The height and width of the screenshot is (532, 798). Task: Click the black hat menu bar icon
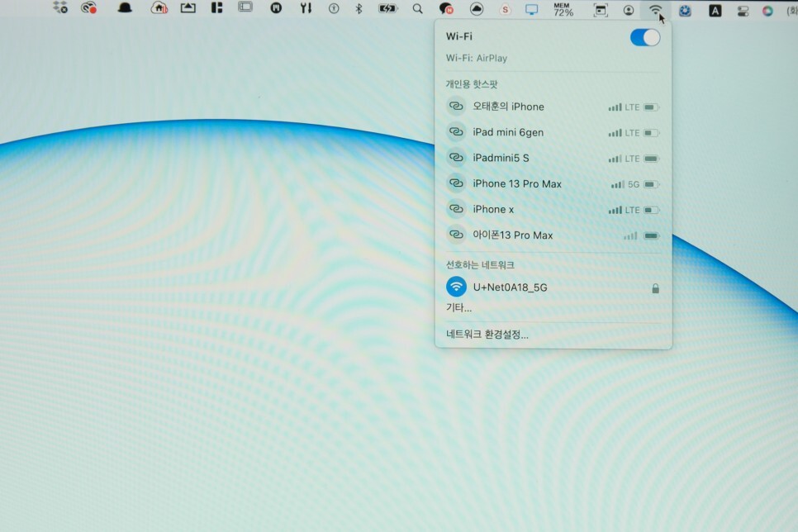coord(125,7)
